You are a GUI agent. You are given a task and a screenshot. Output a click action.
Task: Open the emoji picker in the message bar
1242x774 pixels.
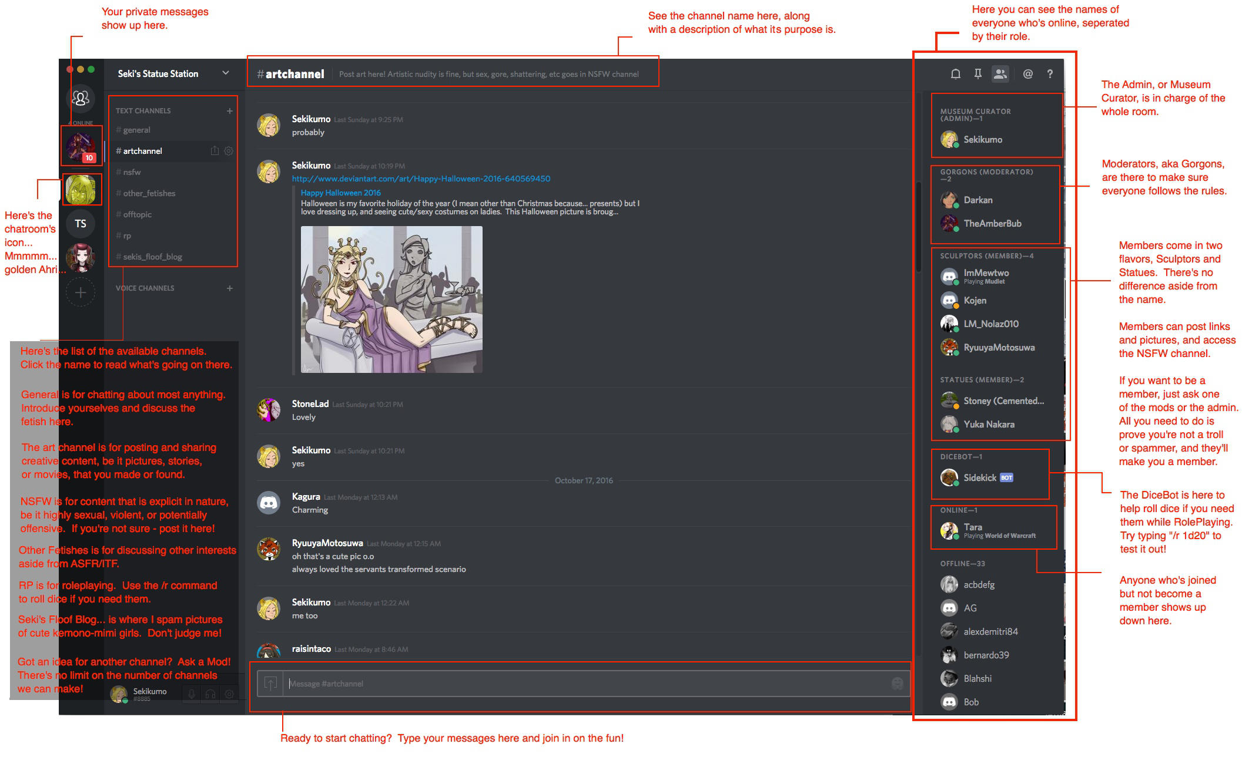point(896,684)
